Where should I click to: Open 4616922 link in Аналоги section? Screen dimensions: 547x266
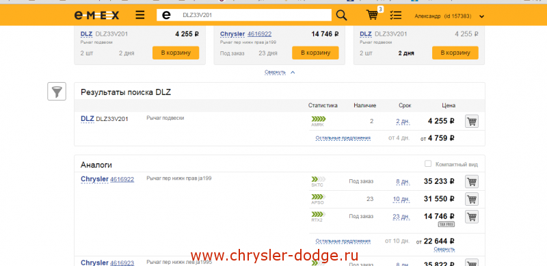click(122, 179)
